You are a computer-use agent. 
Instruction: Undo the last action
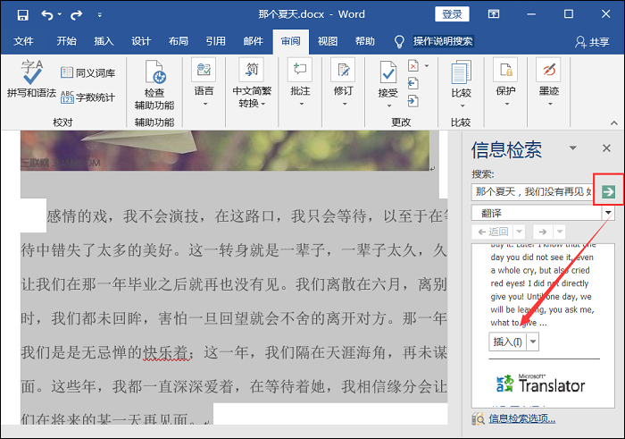coord(47,15)
